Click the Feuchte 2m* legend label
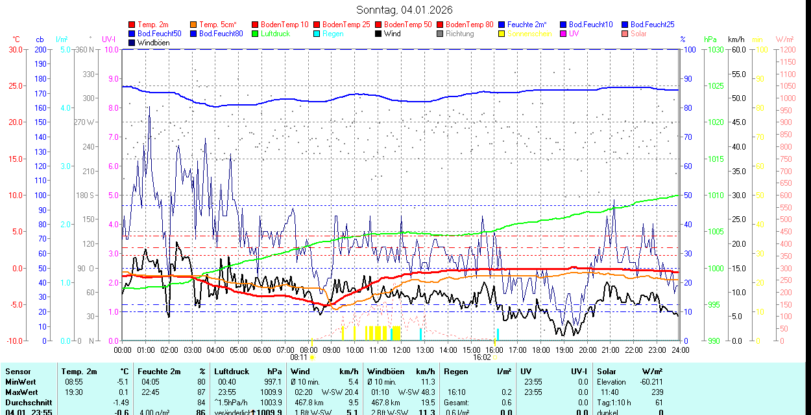811x415 pixels. coord(527,25)
